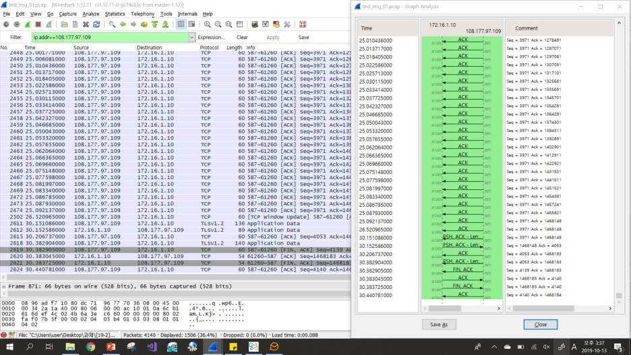Click Close button in Graph Analysis
Image resolution: width=631 pixels, height=355 pixels.
[x=541, y=325]
